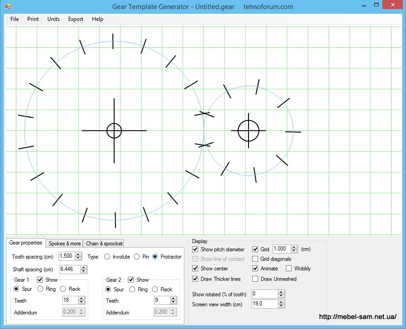The width and height of the screenshot is (406, 329).
Task: Choose the Pin tooth type option
Action: (x=137, y=257)
